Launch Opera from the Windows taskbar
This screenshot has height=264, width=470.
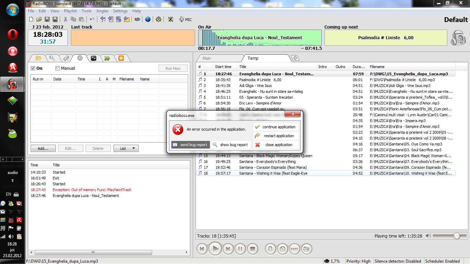13,35
